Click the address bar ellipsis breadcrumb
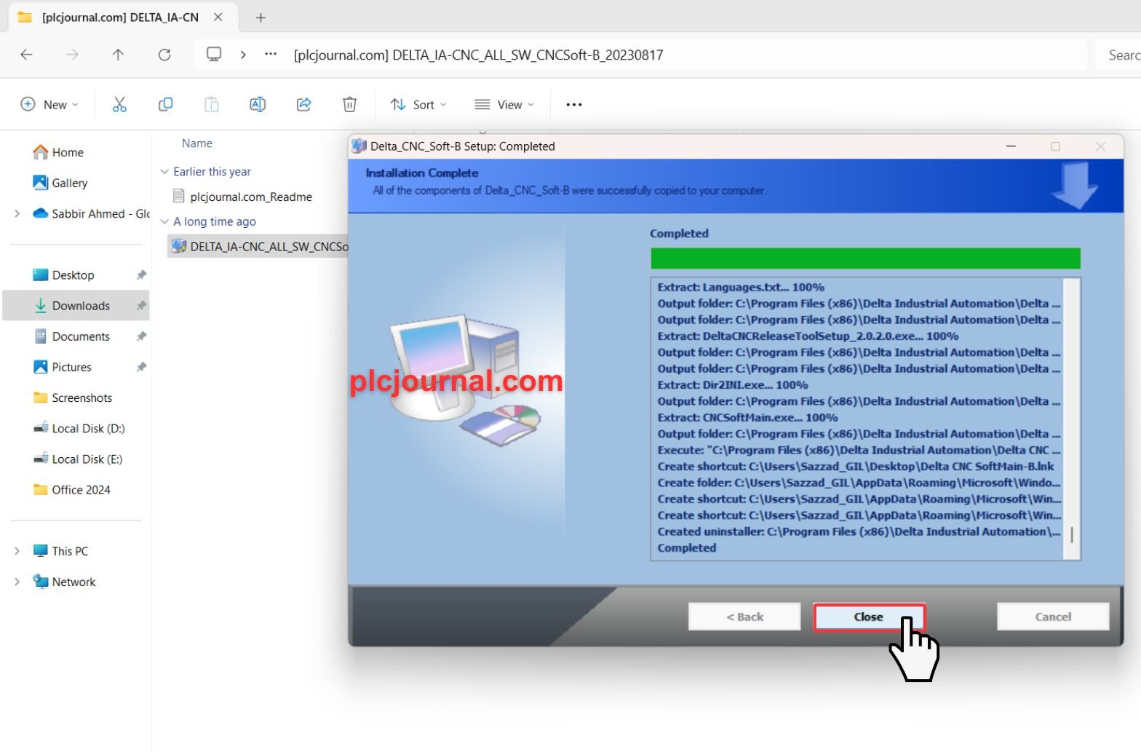This screenshot has height=752, width=1141. tap(271, 54)
